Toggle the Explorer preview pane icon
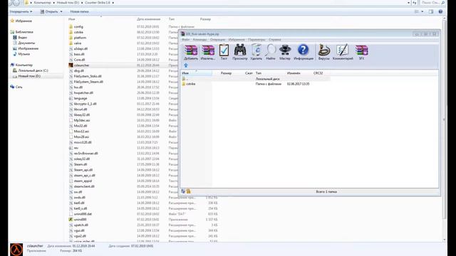The height and width of the screenshot is (256, 456). point(431,11)
